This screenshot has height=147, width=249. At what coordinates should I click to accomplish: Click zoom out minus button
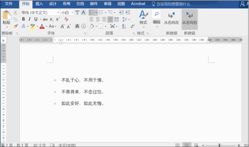[x=203, y=145]
